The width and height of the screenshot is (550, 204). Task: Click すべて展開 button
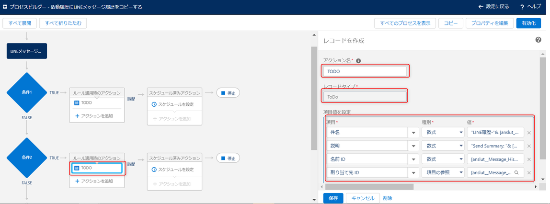[19, 23]
